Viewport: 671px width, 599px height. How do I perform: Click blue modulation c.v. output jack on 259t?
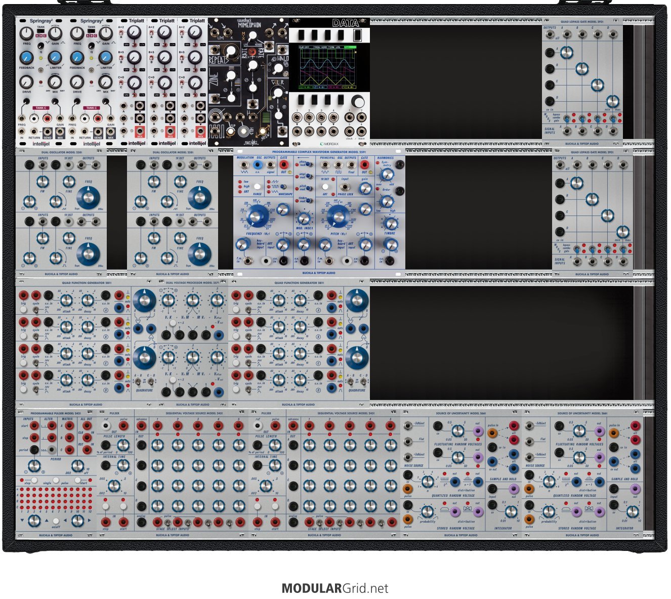point(258,165)
